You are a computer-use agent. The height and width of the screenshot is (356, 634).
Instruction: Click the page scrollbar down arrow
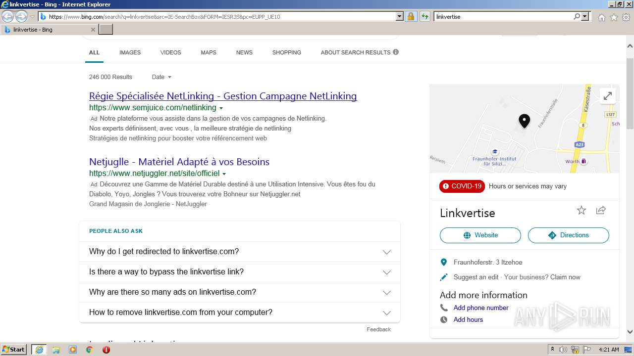click(630, 332)
